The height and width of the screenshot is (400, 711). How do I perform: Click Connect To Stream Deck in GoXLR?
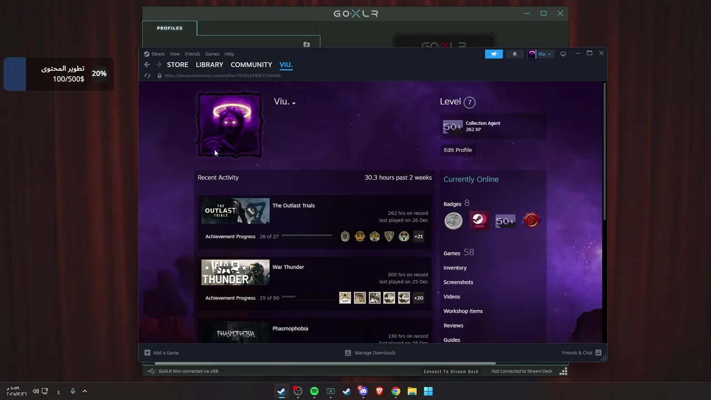click(x=451, y=371)
